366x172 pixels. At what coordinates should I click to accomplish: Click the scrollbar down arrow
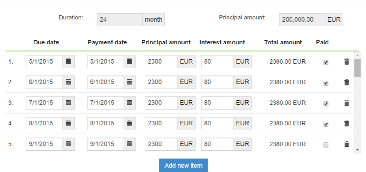coord(357,150)
